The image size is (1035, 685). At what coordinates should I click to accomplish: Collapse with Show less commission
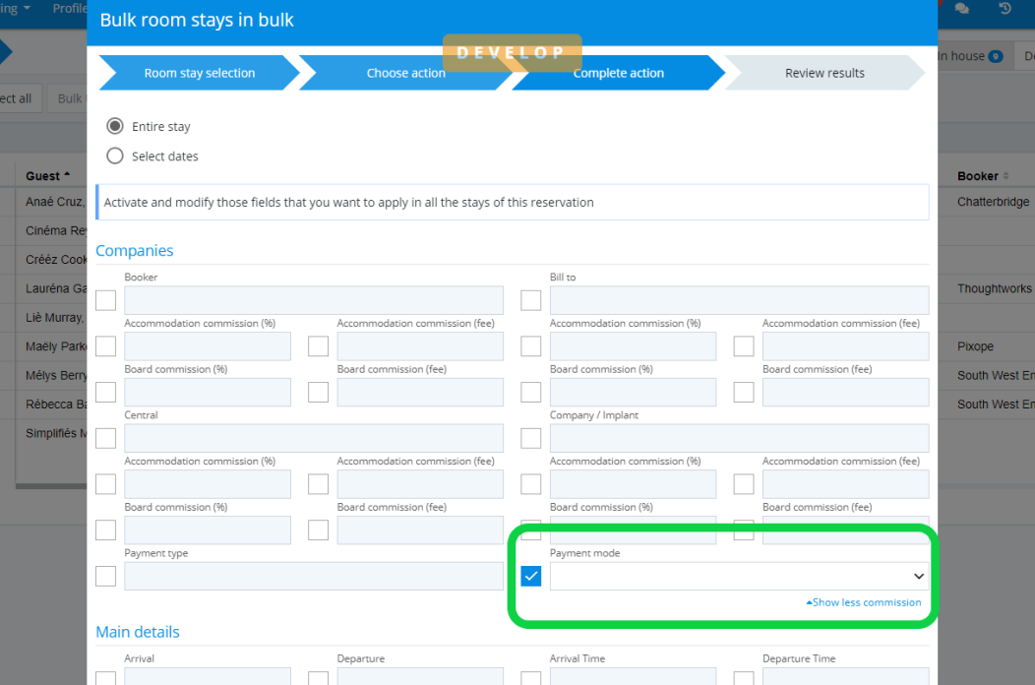864,602
